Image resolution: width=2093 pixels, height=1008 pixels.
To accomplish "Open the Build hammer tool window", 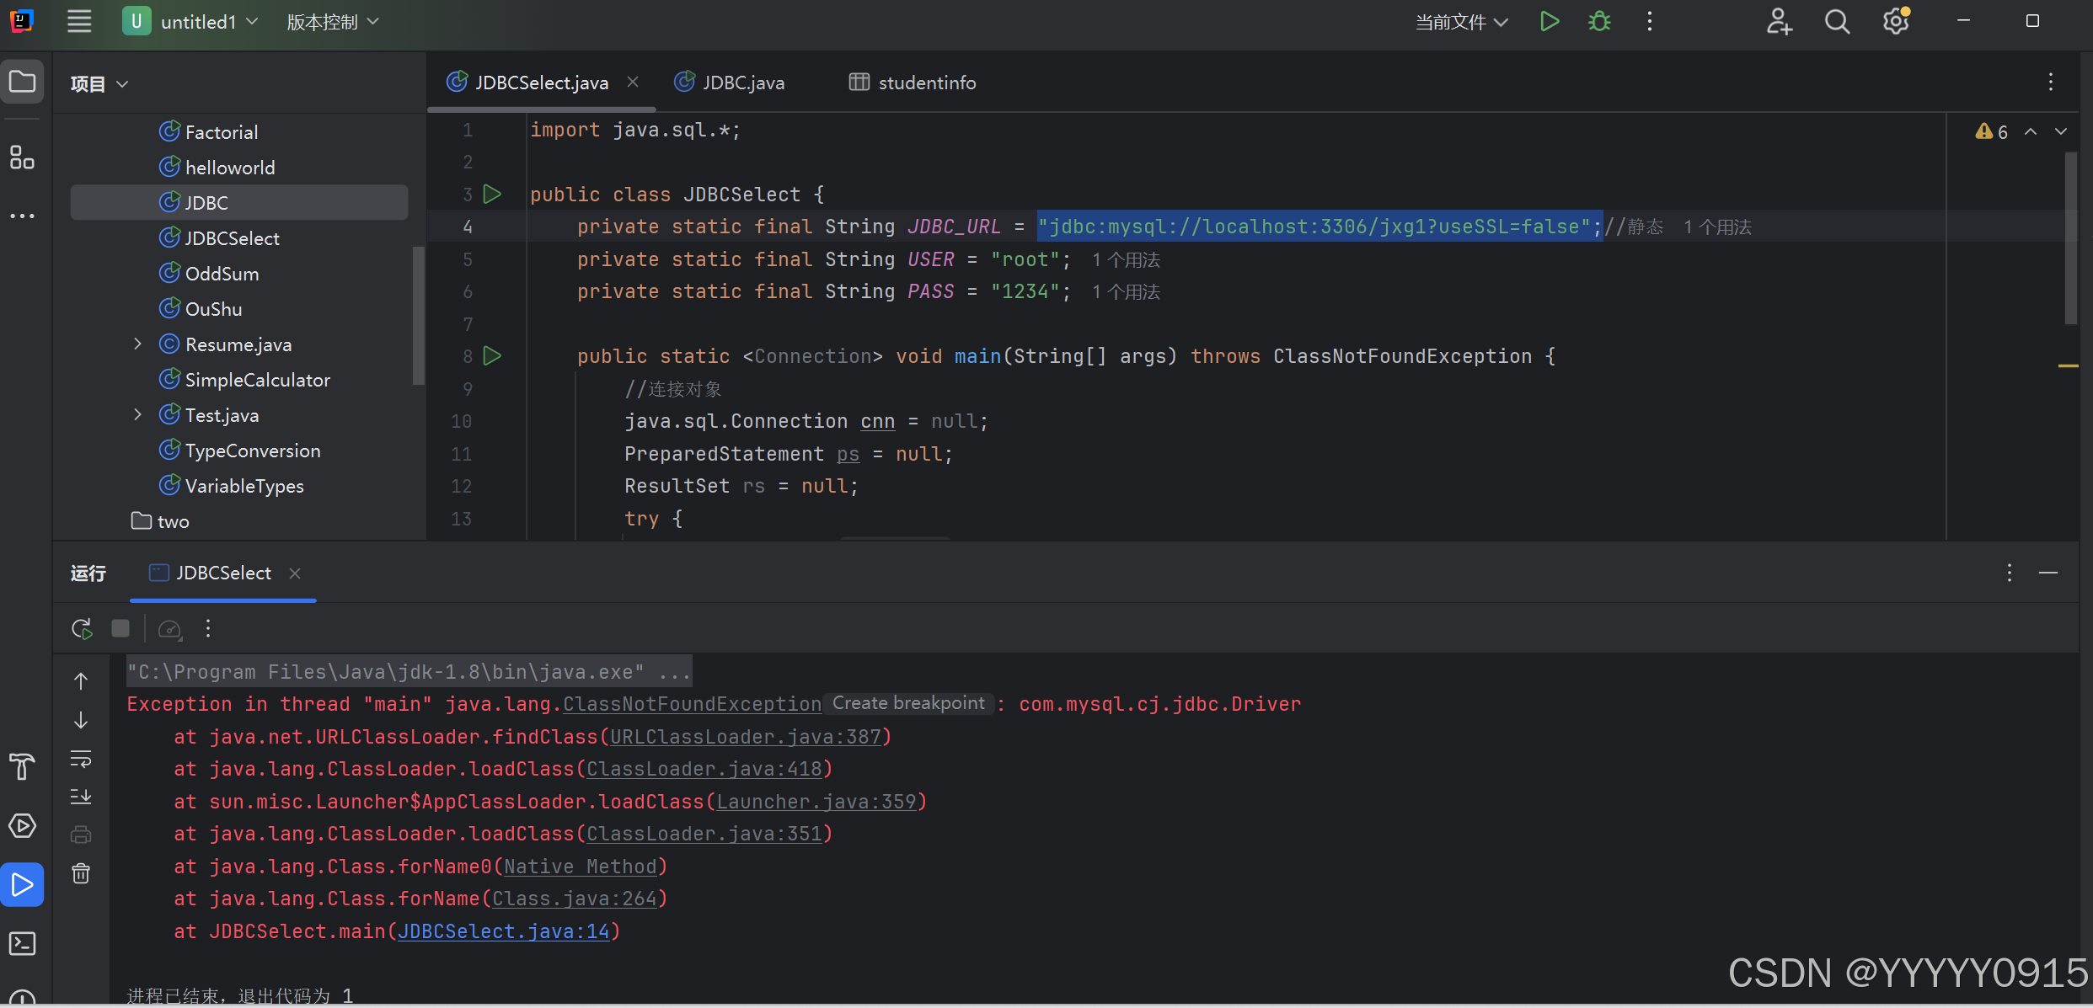I will point(22,767).
